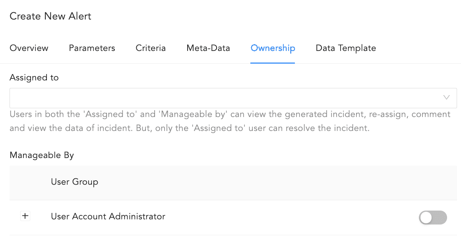Viewport: 461px width, 246px height.
Task: Click the plus icon next to User Account Administrator
Action: 25,216
